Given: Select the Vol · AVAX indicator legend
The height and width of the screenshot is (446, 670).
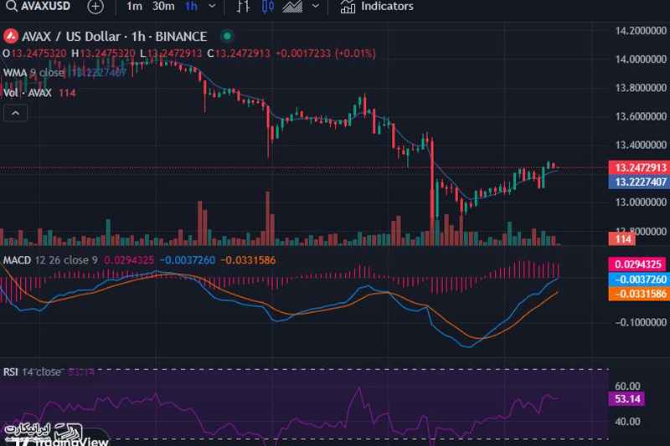Looking at the screenshot, I should (28, 93).
